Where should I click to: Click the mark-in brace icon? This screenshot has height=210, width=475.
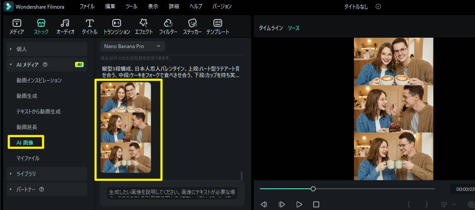409,204
